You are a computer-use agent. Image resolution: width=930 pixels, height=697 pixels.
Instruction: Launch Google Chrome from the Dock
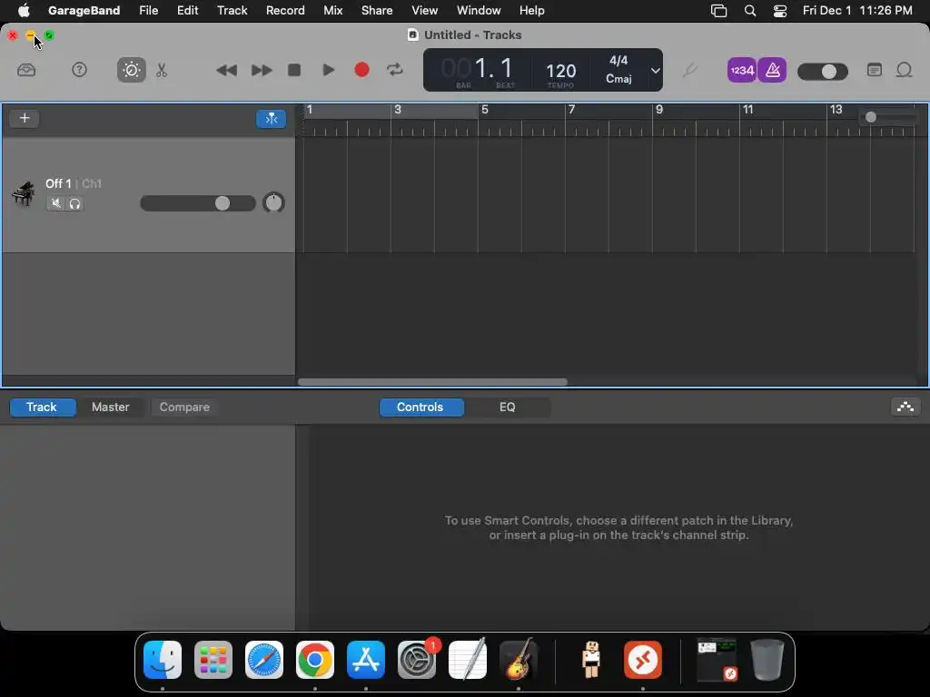pyautogui.click(x=315, y=660)
